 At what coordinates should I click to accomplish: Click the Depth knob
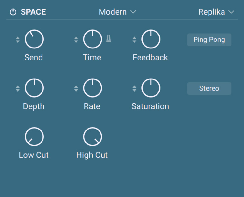(34, 88)
